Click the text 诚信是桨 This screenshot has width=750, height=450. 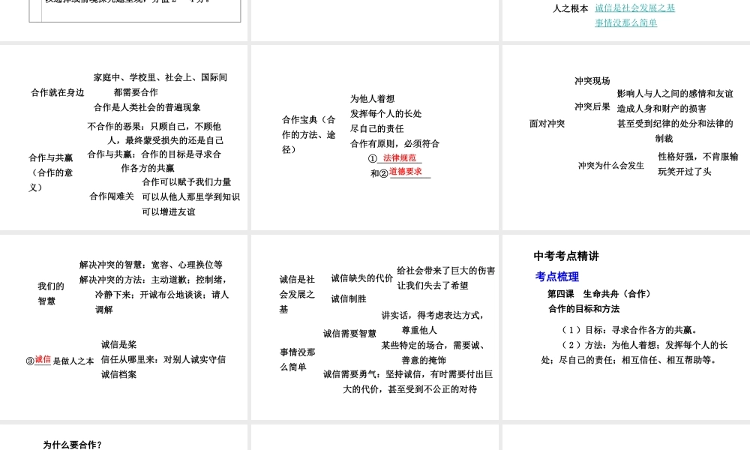click(118, 344)
